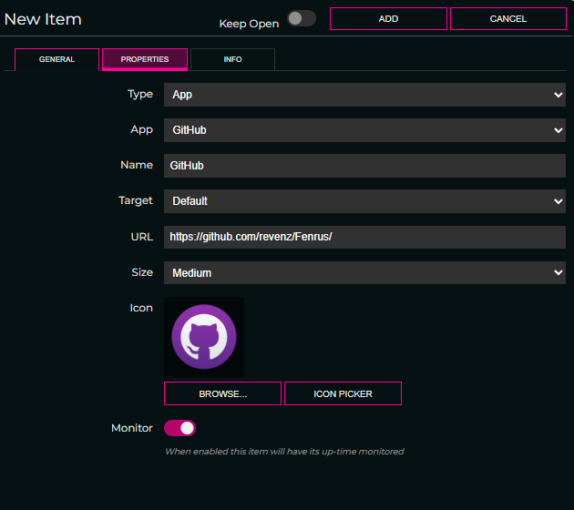This screenshot has width=574, height=510.
Task: Focus the Name field containing GitHub
Action: click(x=364, y=166)
